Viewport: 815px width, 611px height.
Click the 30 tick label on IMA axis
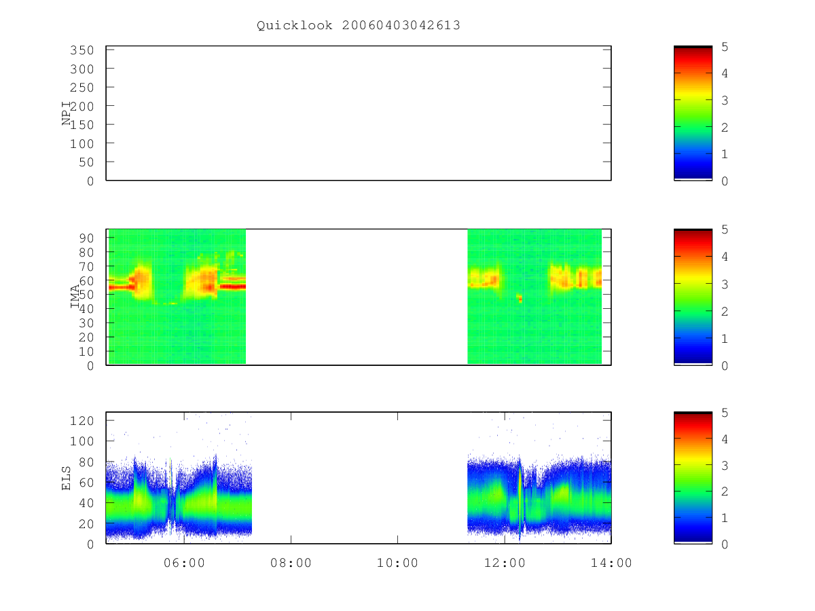tap(86, 323)
